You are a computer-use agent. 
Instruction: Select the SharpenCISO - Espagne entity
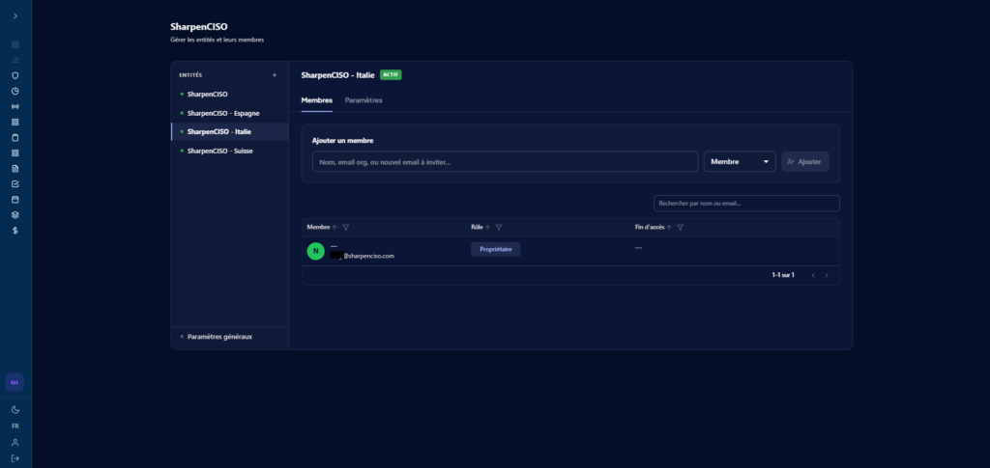[x=230, y=113]
